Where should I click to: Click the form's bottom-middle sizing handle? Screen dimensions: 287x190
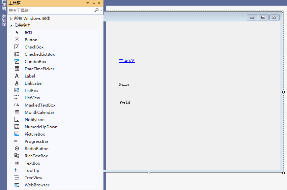click(149, 173)
